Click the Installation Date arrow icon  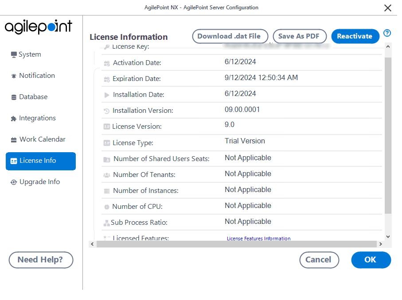(107, 95)
